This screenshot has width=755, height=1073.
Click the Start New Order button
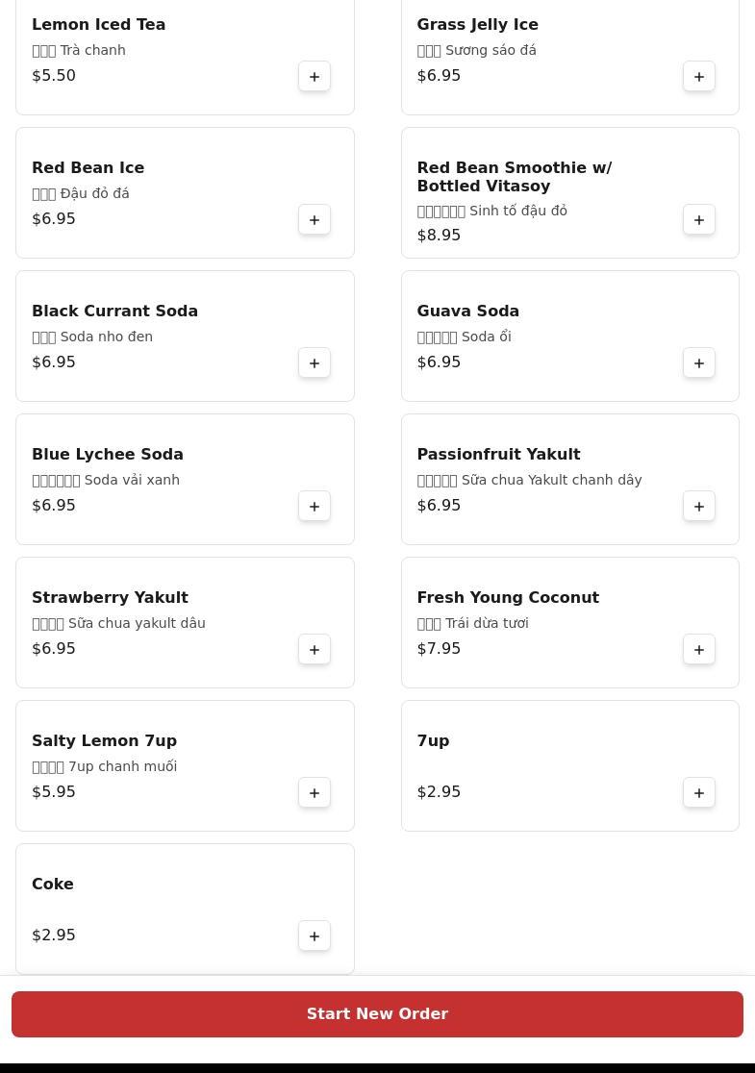(x=377, y=1014)
